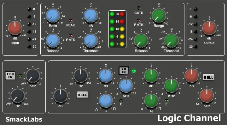The height and width of the screenshot is (125, 227).
Task: Click the red high band KHz knob
Action: point(207,96)
